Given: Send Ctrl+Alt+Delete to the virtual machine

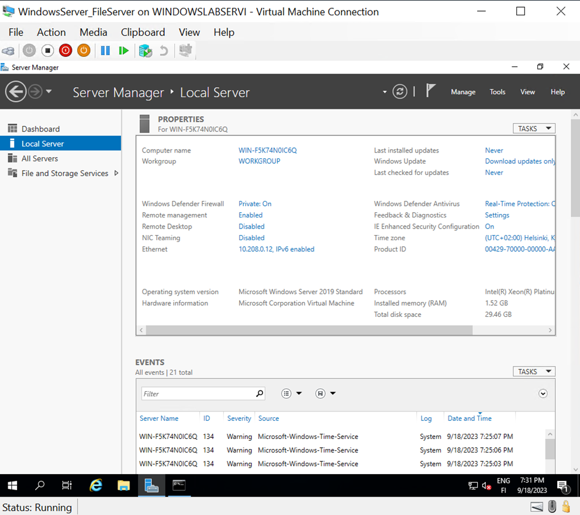Looking at the screenshot, I should click(8, 50).
